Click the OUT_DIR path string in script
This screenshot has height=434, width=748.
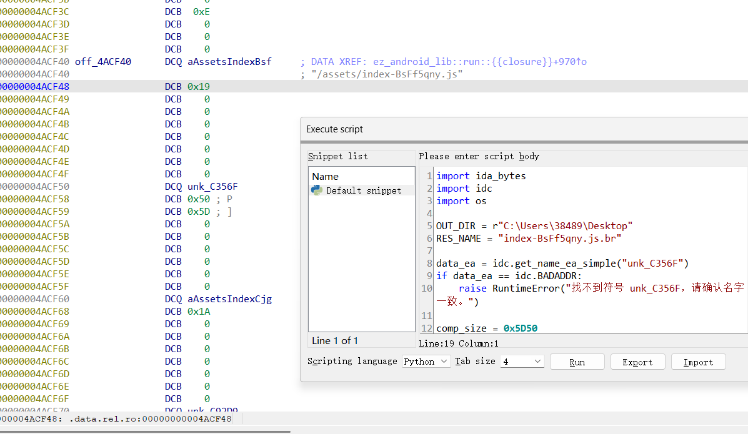(566, 225)
